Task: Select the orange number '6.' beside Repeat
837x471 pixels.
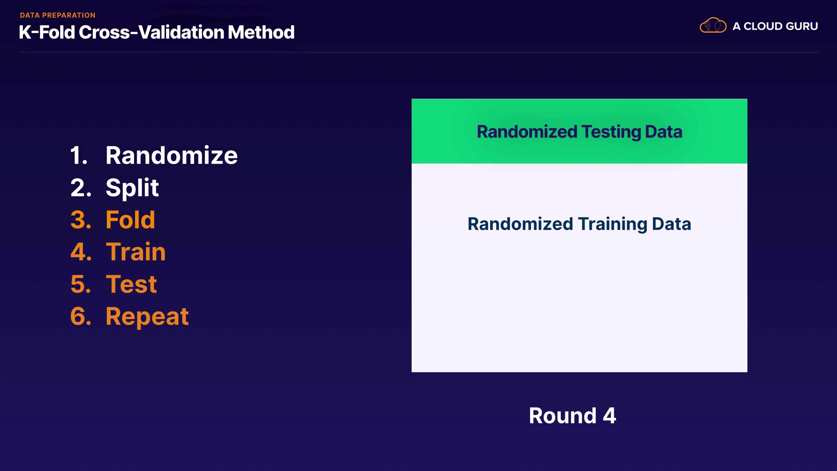Action: 81,316
